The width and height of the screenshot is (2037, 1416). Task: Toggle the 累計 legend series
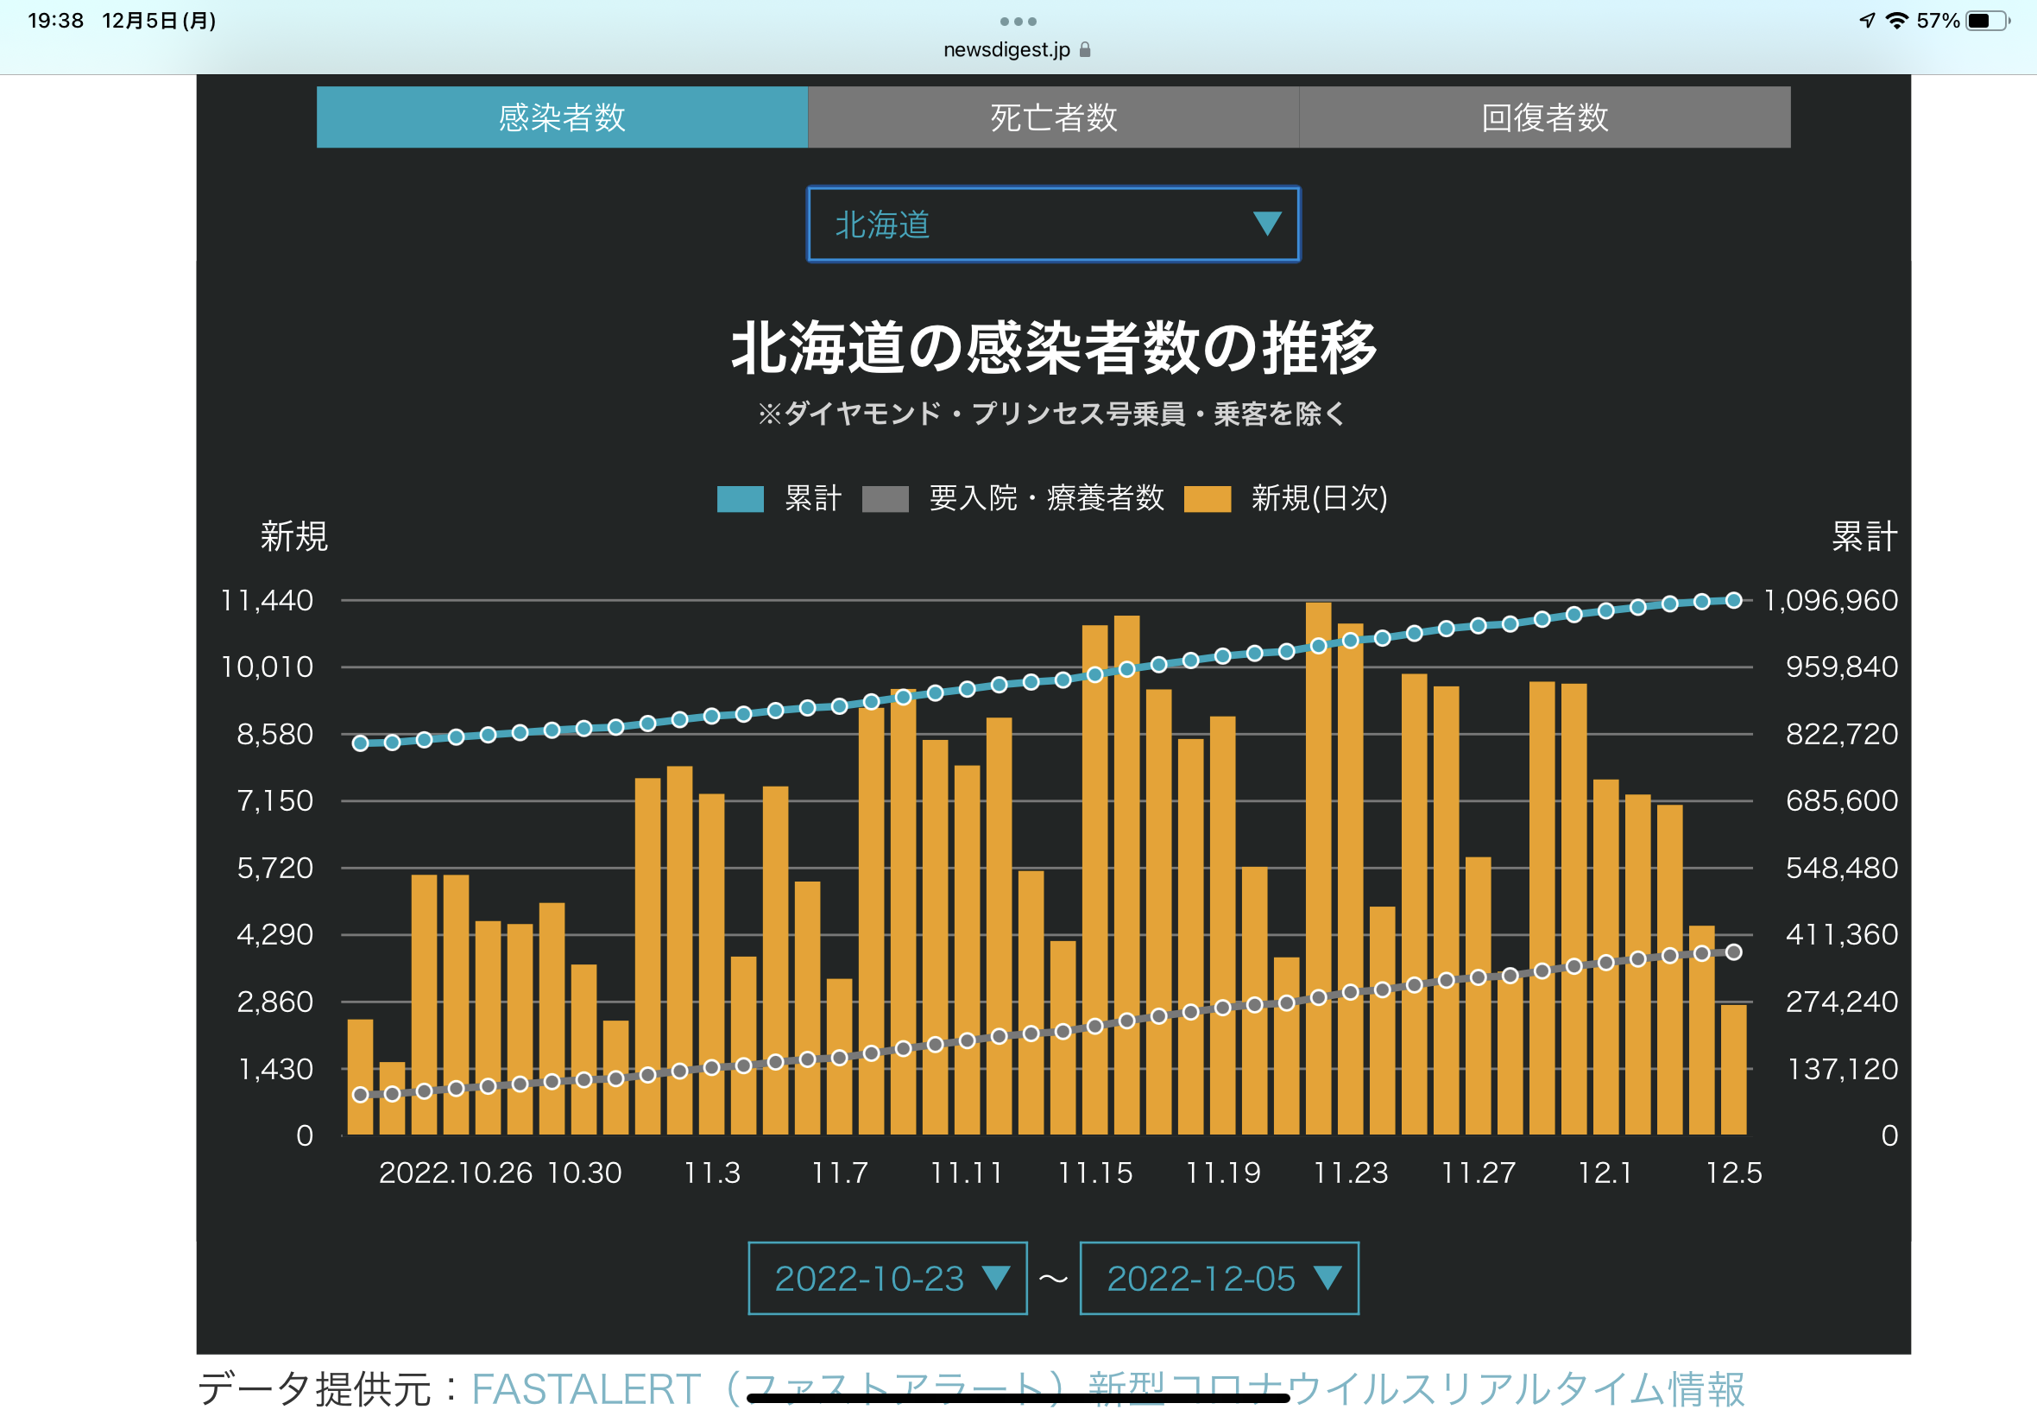[779, 498]
